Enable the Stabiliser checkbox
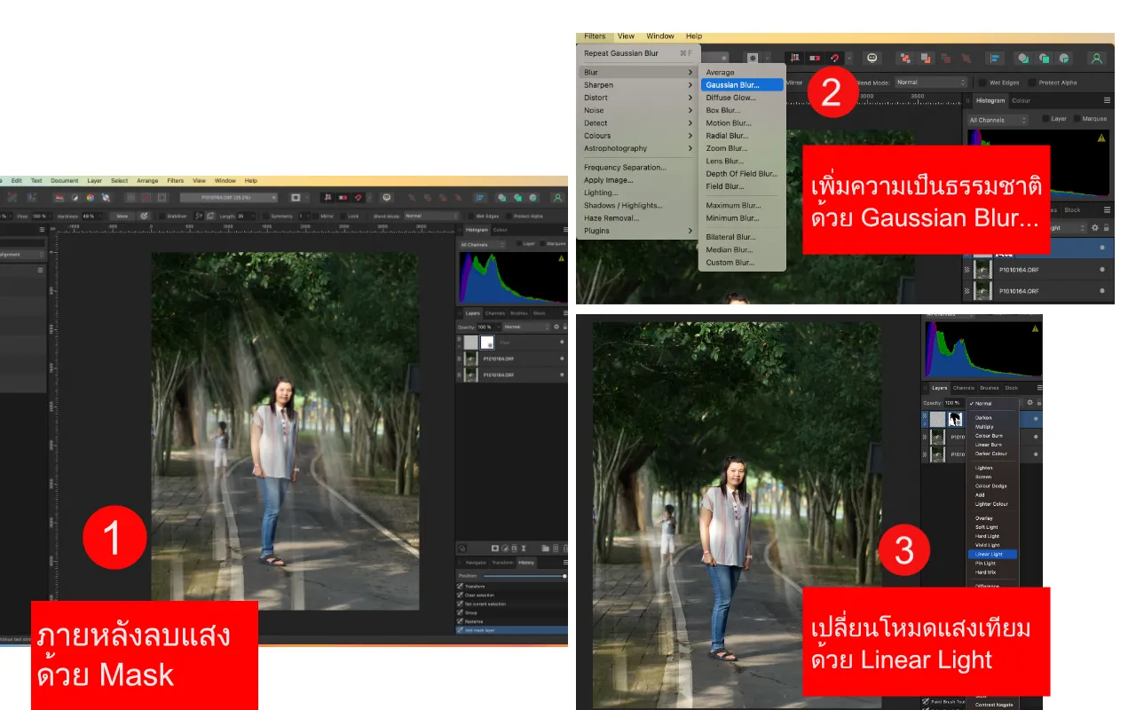Image resolution: width=1136 pixels, height=710 pixels. (162, 216)
